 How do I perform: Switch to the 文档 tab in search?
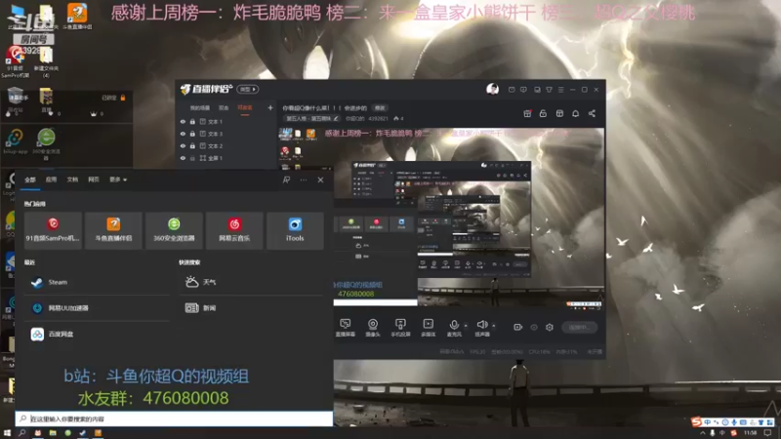[x=72, y=180]
